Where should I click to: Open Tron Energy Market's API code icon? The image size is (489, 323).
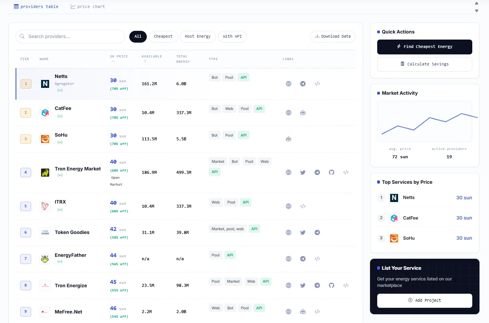coord(346,172)
